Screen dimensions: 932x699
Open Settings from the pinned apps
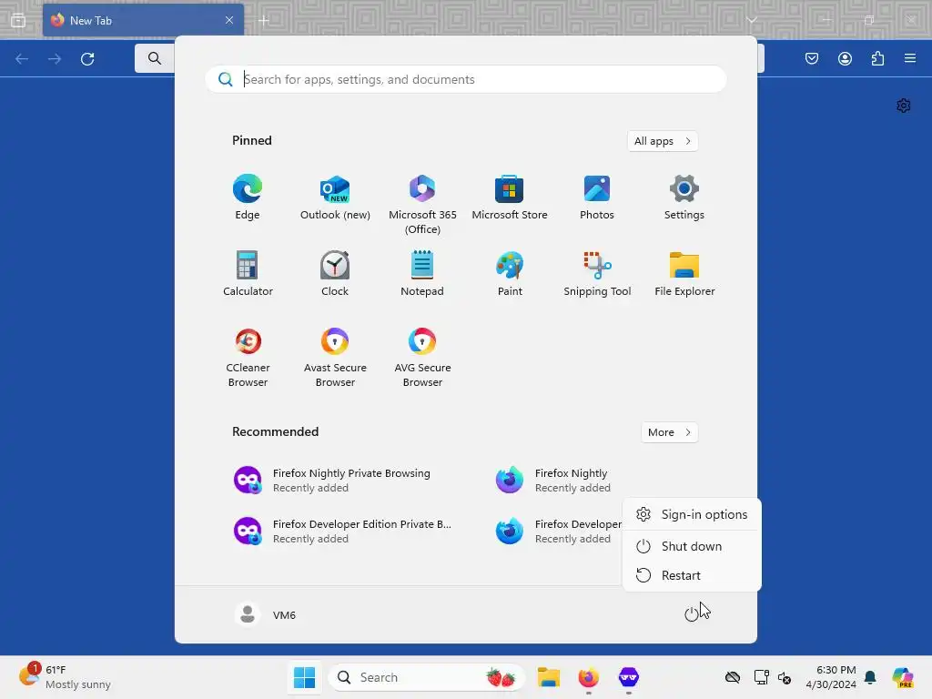684,198
